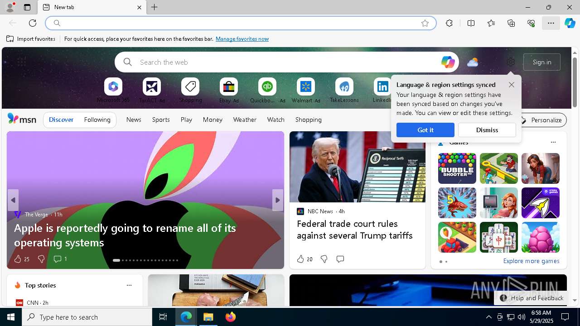Viewport: 580px width, 326px height.
Task: Open a new tab with the plus button
Action: (x=155, y=7)
